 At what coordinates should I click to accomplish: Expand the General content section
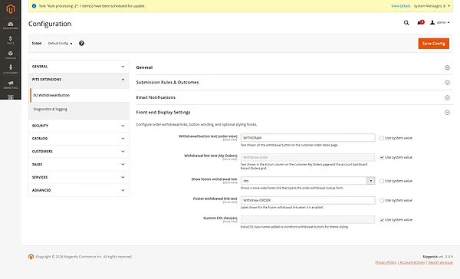pos(294,67)
